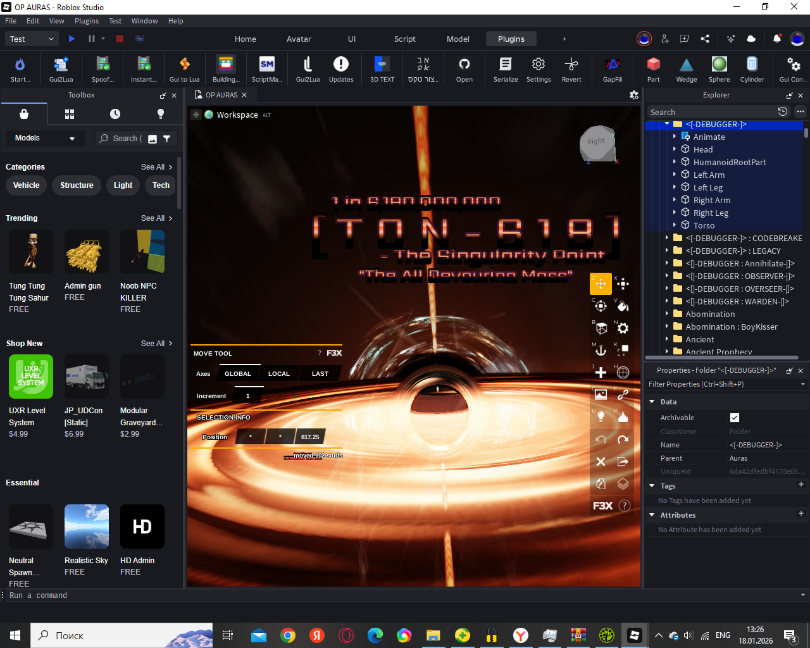Click the F3X delete X icon
This screenshot has width=810, height=648.
[601, 461]
